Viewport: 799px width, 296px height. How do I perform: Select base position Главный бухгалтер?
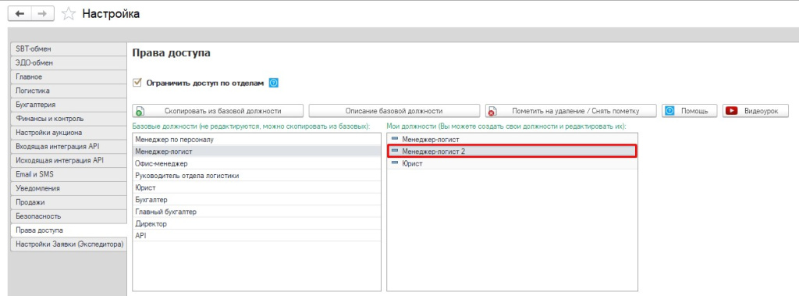[256, 212]
